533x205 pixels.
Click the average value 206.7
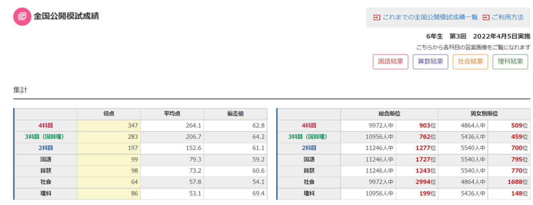click(x=194, y=137)
